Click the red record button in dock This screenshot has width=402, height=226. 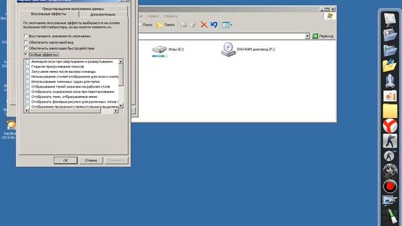390,186
